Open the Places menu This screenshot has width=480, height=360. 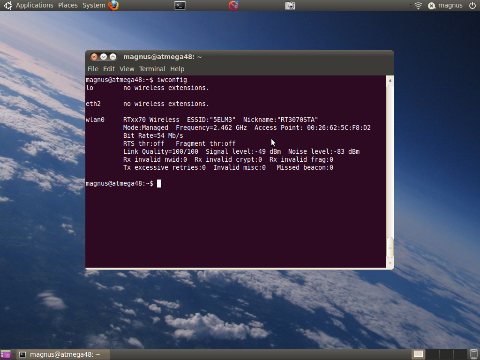coord(67,5)
